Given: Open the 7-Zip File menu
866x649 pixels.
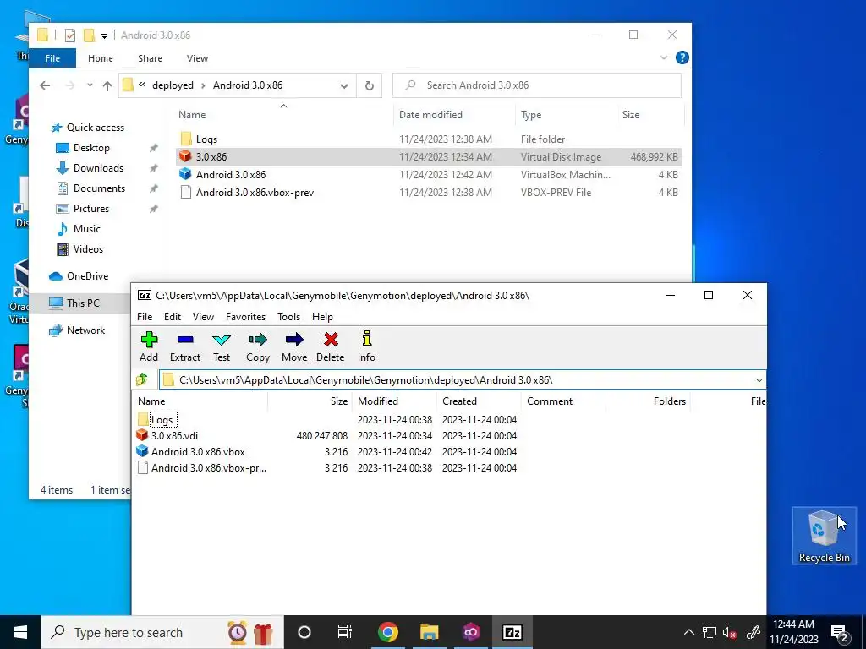Looking at the screenshot, I should coord(145,317).
